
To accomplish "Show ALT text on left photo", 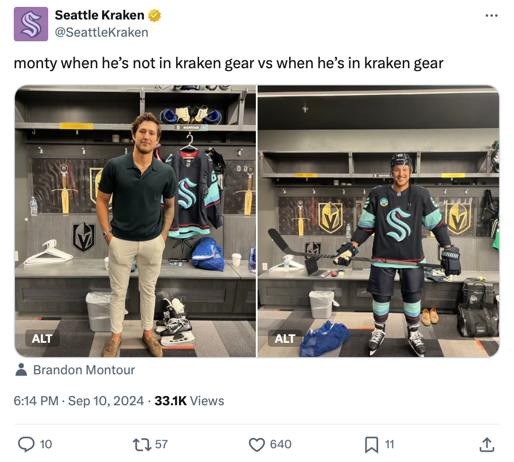I will pyautogui.click(x=42, y=338).
